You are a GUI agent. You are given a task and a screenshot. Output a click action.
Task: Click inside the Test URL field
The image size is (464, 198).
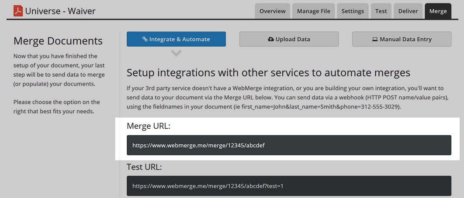click(289, 186)
